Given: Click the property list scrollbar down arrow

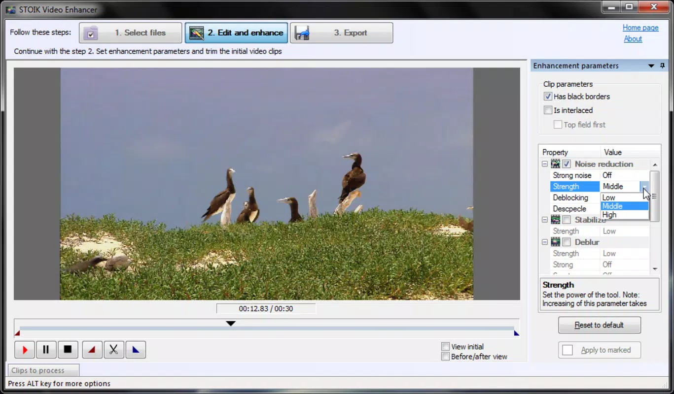Looking at the screenshot, I should point(655,269).
